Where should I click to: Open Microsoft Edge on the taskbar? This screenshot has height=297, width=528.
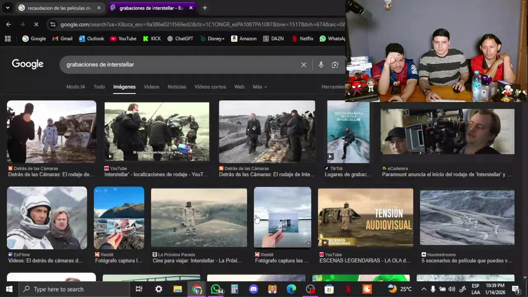point(291,289)
